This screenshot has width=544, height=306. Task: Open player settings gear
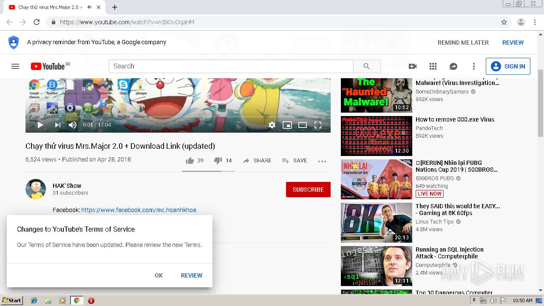[272, 125]
